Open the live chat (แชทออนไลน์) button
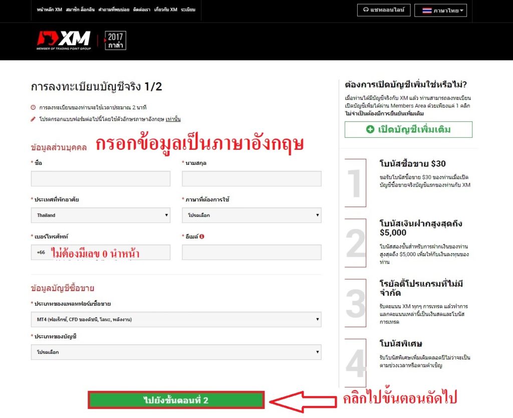This screenshot has width=513, height=418. [x=383, y=10]
